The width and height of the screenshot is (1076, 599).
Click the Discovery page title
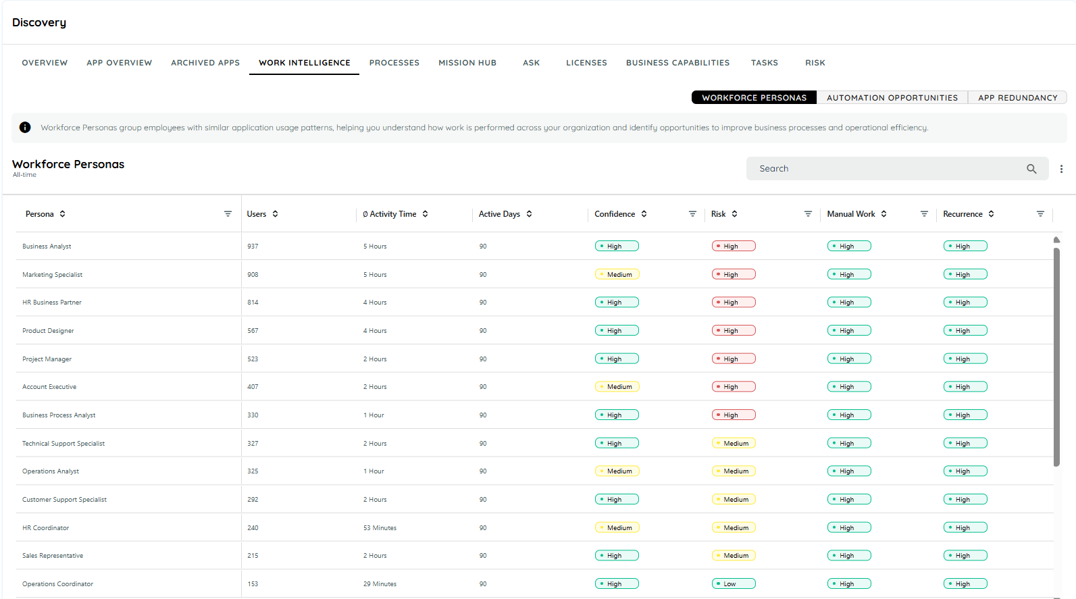pyautogui.click(x=39, y=22)
